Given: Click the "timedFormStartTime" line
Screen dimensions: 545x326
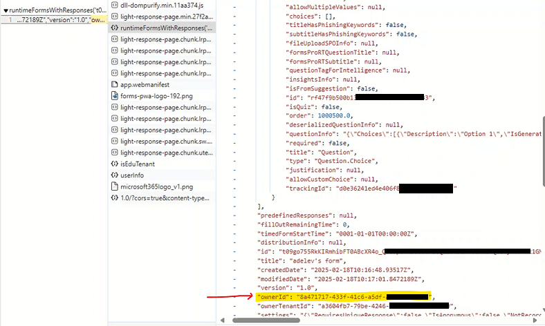Looking at the screenshot, I should pos(337,233).
